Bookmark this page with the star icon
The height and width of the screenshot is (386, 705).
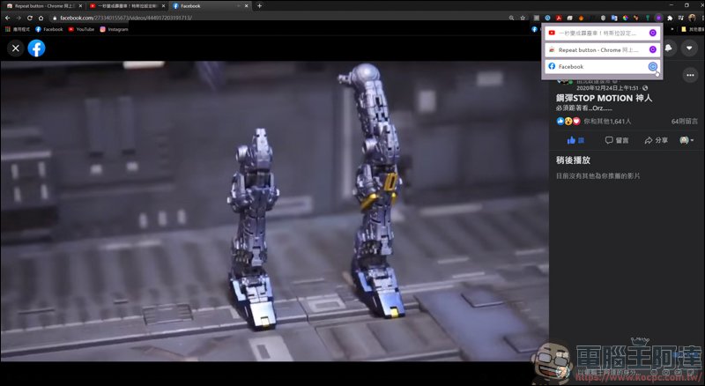(x=523, y=18)
